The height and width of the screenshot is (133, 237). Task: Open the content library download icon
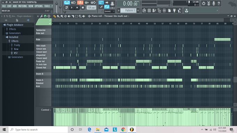[x=186, y=10]
